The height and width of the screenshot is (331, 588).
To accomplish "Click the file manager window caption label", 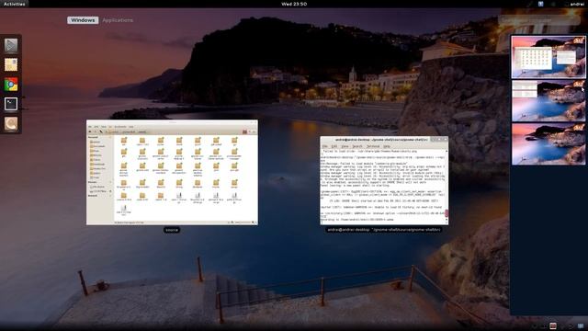I will click(172, 230).
